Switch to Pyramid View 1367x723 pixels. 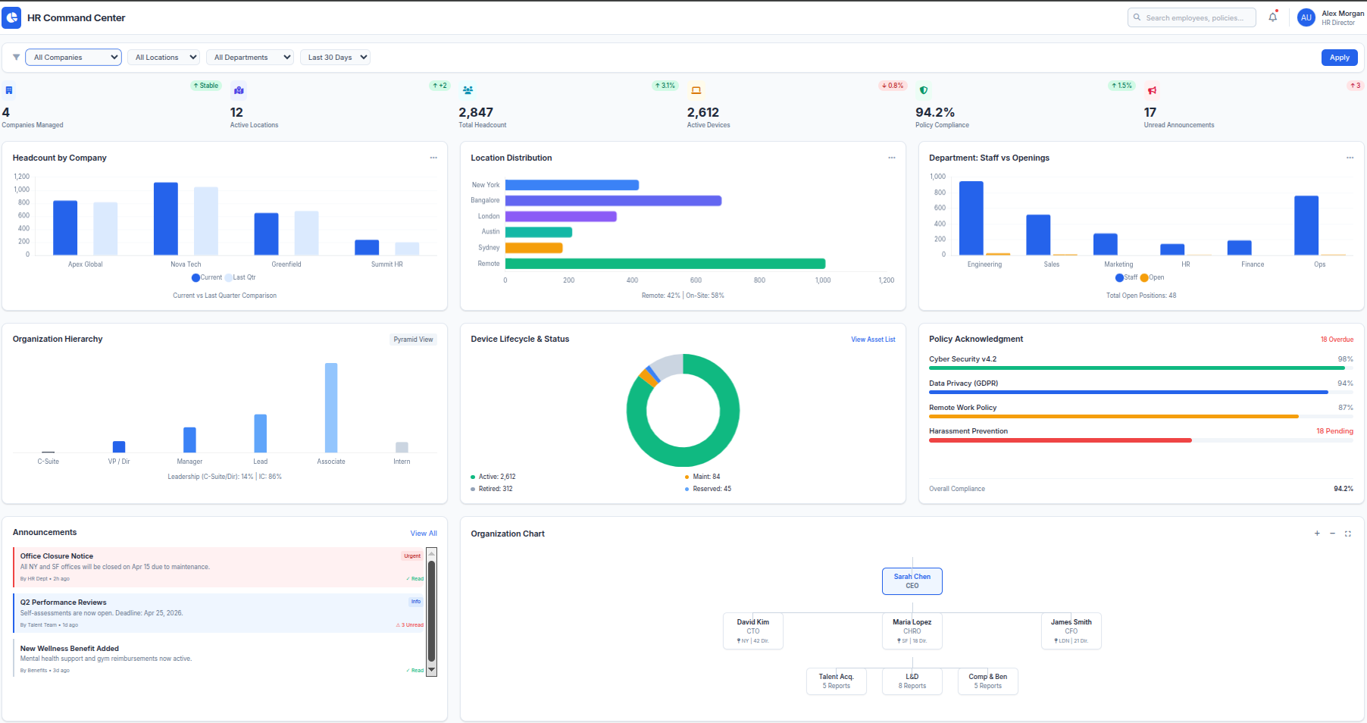click(x=413, y=340)
